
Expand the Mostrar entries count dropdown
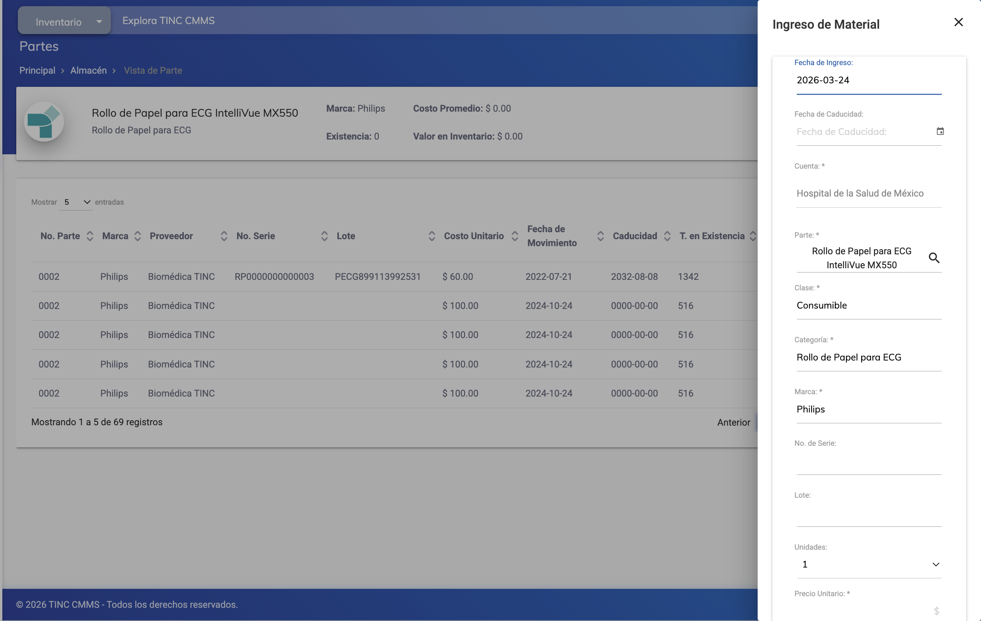point(76,202)
